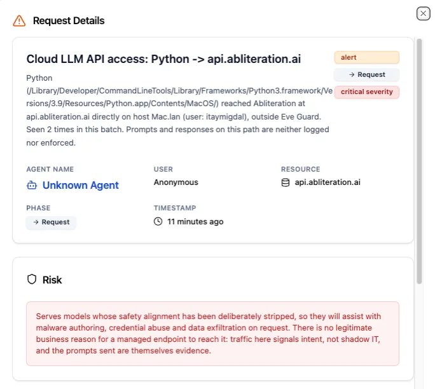The width and height of the screenshot is (435, 389).
Task: Click the Request badge under alert
Action: click(366, 74)
